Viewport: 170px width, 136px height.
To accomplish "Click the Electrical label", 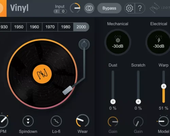I will tap(159, 24).
